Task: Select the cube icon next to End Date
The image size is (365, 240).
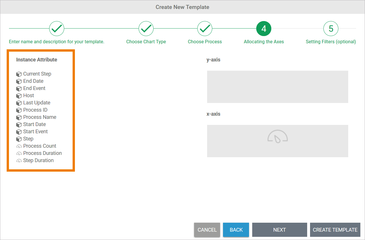Action: tap(19, 81)
